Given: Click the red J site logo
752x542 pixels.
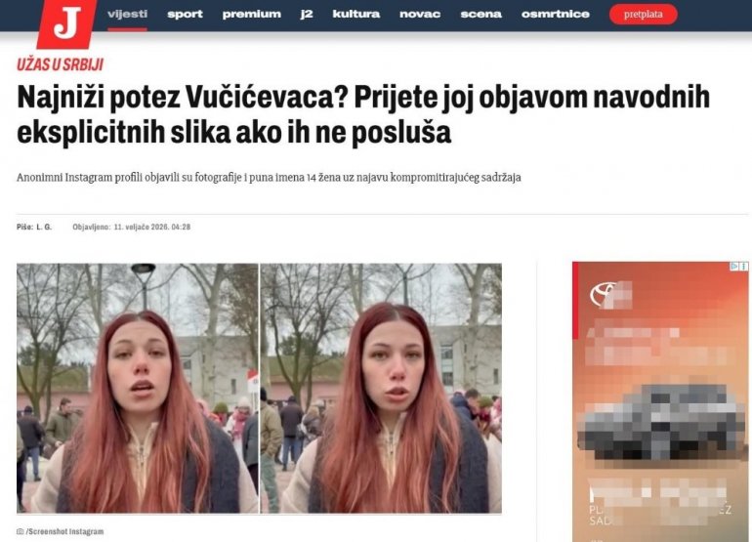Looking at the screenshot, I should coord(67,22).
